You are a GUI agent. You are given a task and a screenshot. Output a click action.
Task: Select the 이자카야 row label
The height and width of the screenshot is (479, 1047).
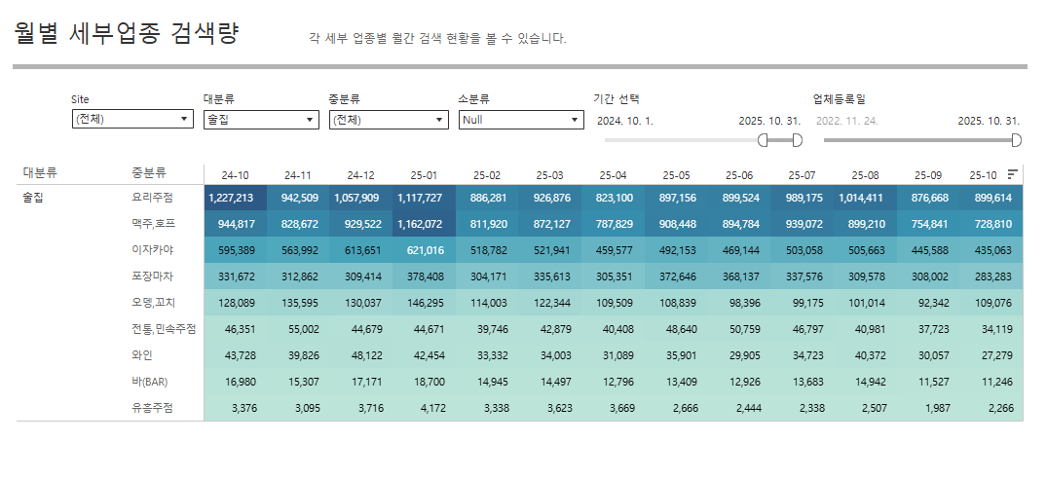coord(153,250)
